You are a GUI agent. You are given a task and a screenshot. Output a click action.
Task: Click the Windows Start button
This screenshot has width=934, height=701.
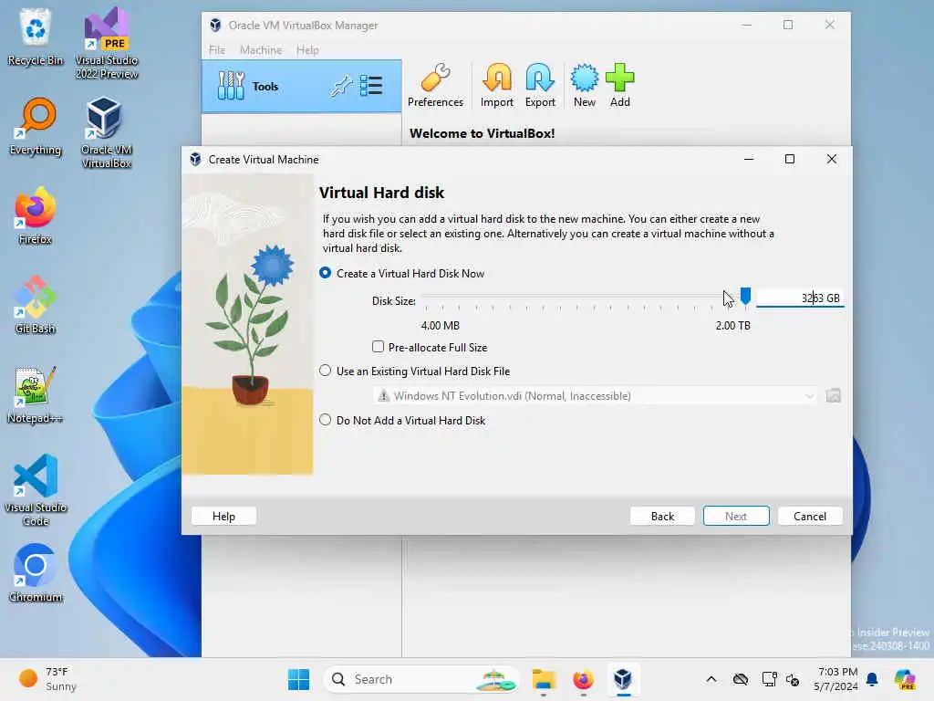[x=298, y=679]
